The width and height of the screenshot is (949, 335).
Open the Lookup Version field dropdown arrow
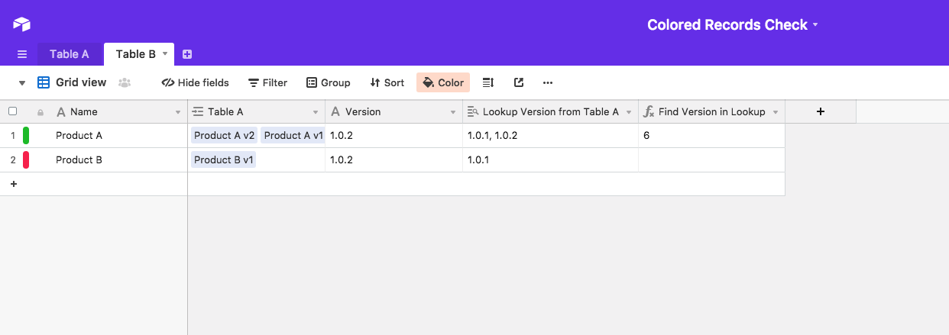point(629,112)
